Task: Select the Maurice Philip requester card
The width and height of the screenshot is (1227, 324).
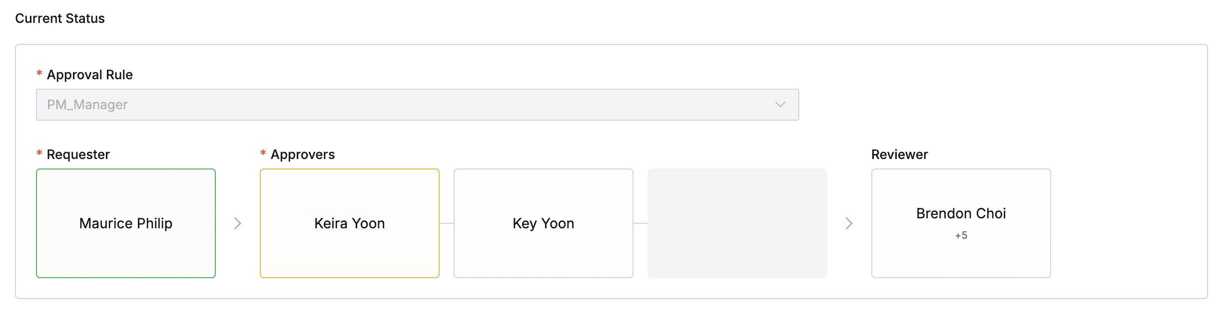Action: point(125,224)
